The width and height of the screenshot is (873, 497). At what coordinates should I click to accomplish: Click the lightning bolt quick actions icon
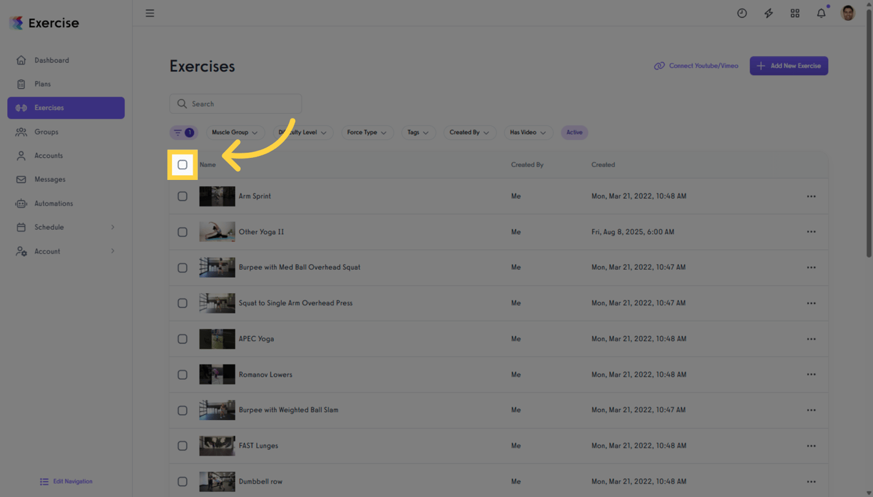click(x=768, y=13)
